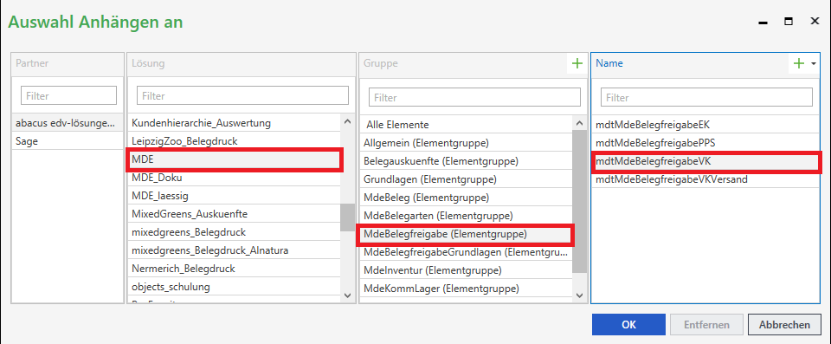Click the green plus icon in Gruppe header
The width and height of the screenshot is (831, 344).
(577, 64)
